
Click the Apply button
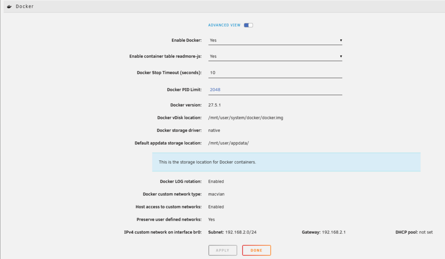(222, 250)
